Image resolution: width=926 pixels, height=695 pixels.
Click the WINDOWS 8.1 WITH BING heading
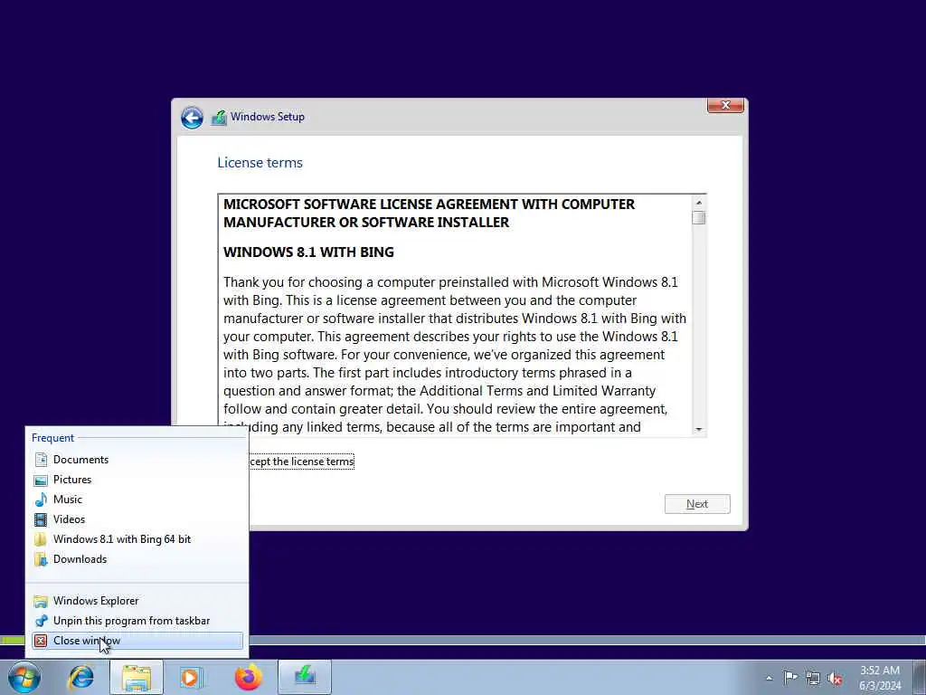point(309,252)
